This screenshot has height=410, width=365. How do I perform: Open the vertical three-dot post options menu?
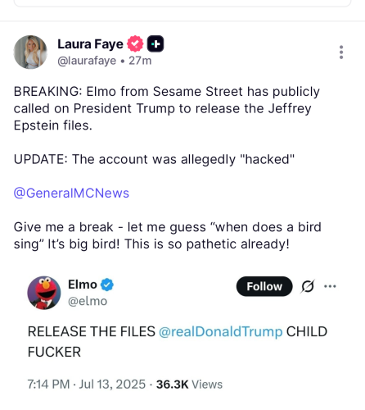341,52
